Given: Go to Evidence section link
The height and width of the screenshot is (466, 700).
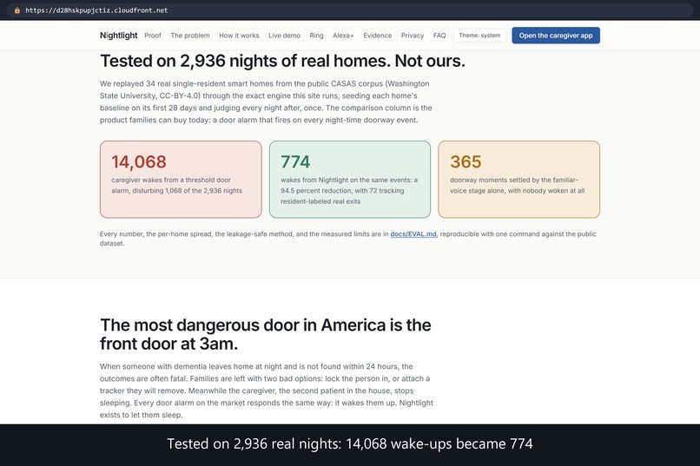Looking at the screenshot, I should 377,36.
